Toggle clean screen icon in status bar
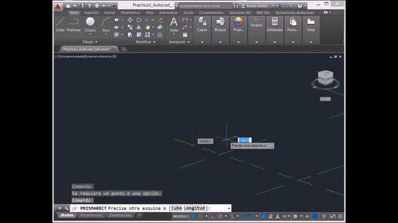The image size is (398, 223). point(333,216)
